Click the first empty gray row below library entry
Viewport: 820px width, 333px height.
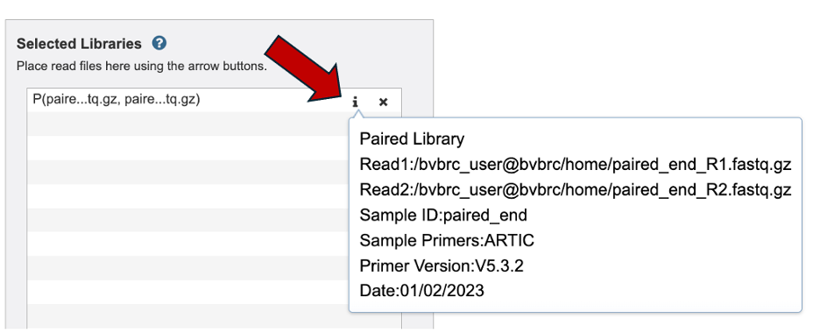pos(188,124)
